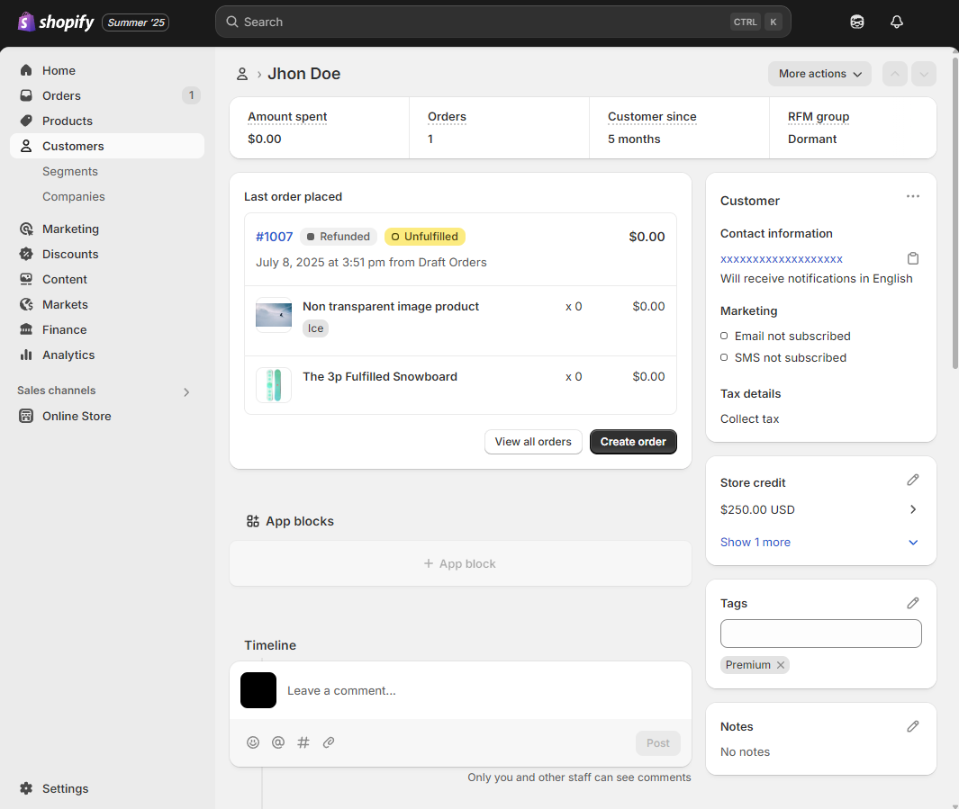The height and width of the screenshot is (809, 959).
Task: Expand Show 1 more store credit
Action: click(755, 543)
